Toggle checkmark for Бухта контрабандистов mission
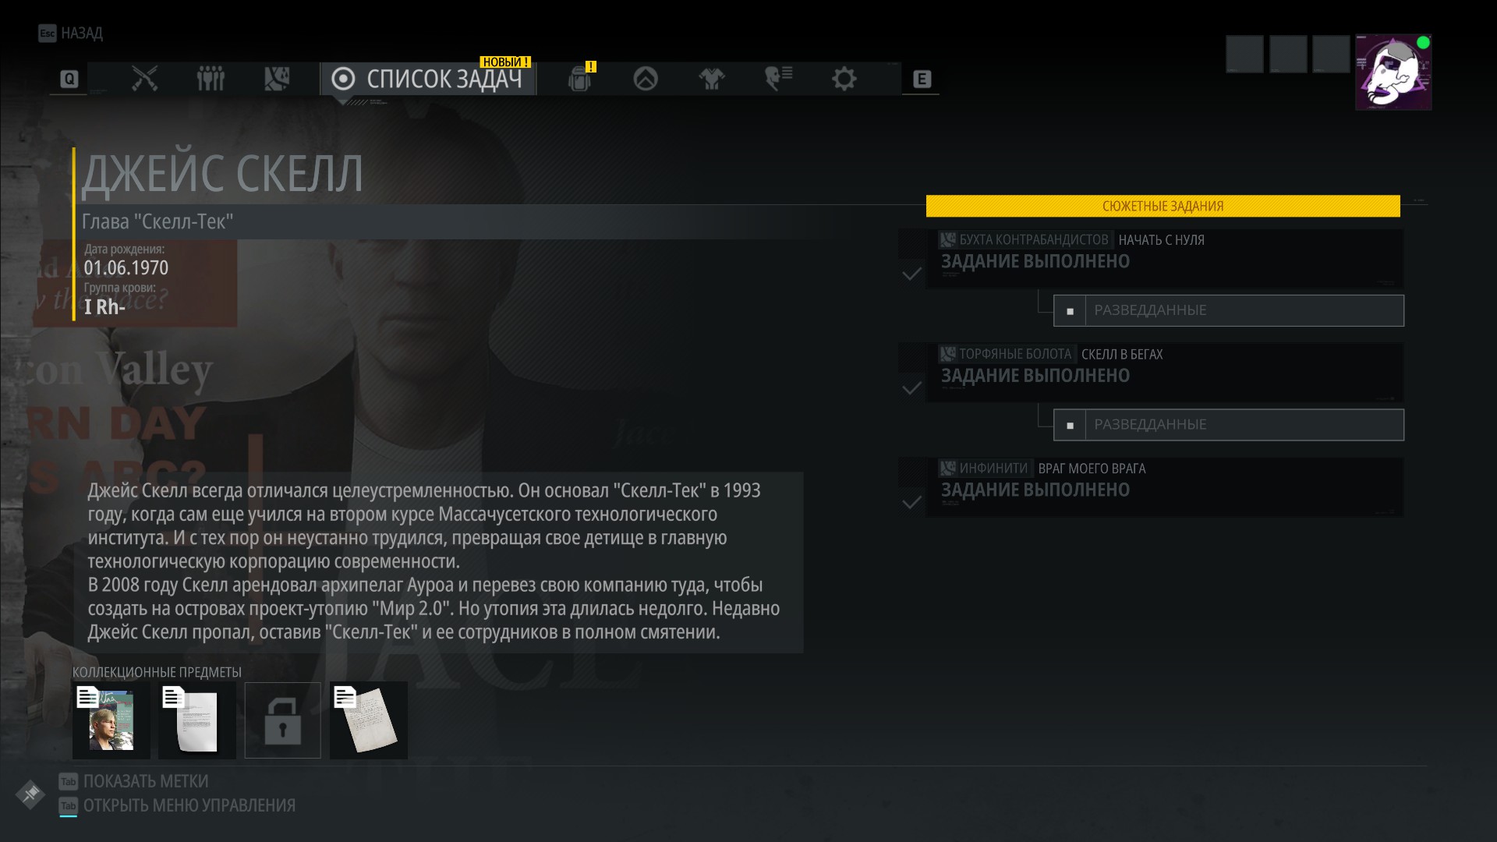This screenshot has width=1497, height=842. (x=911, y=274)
